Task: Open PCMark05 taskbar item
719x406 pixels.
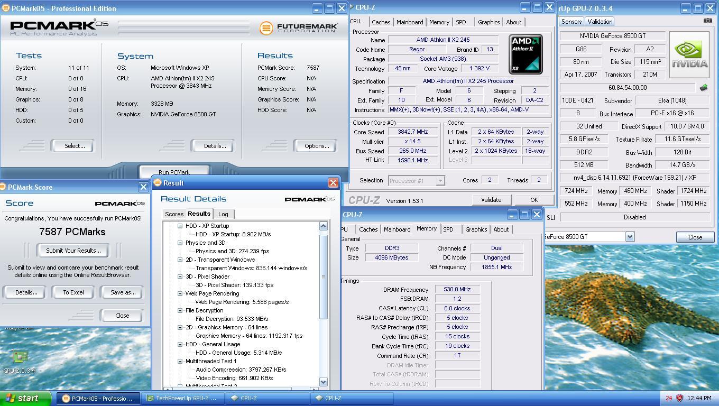Action: pos(98,398)
